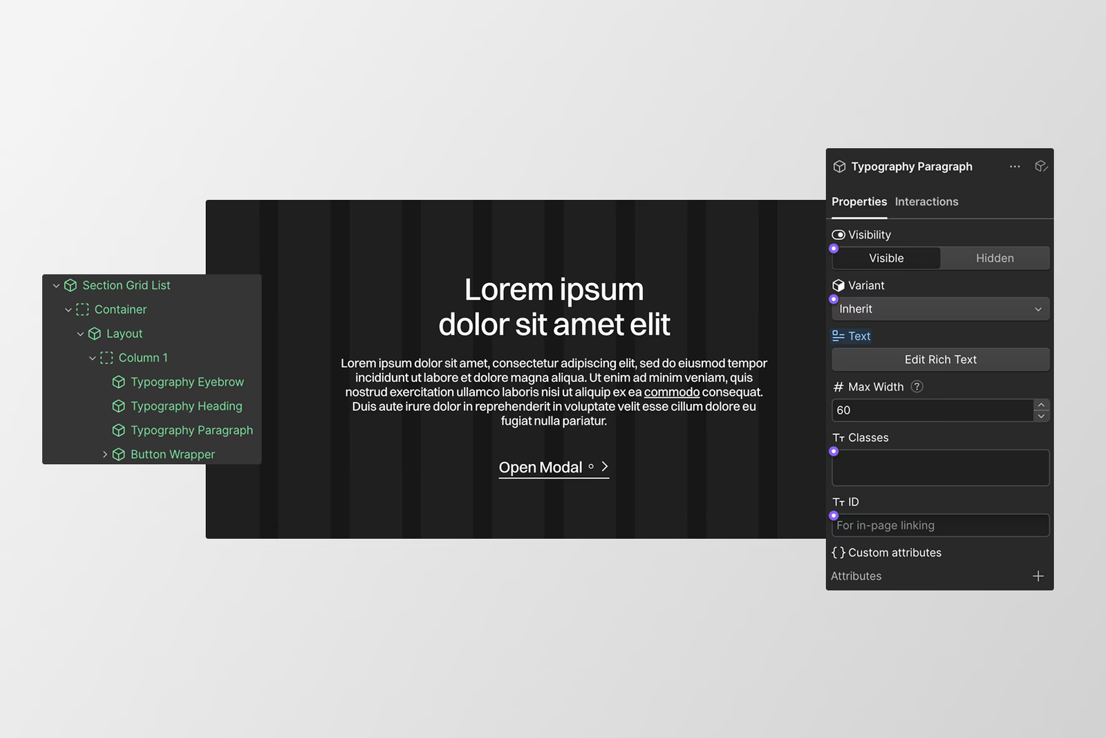Click the Container dashed box icon

[82, 310]
